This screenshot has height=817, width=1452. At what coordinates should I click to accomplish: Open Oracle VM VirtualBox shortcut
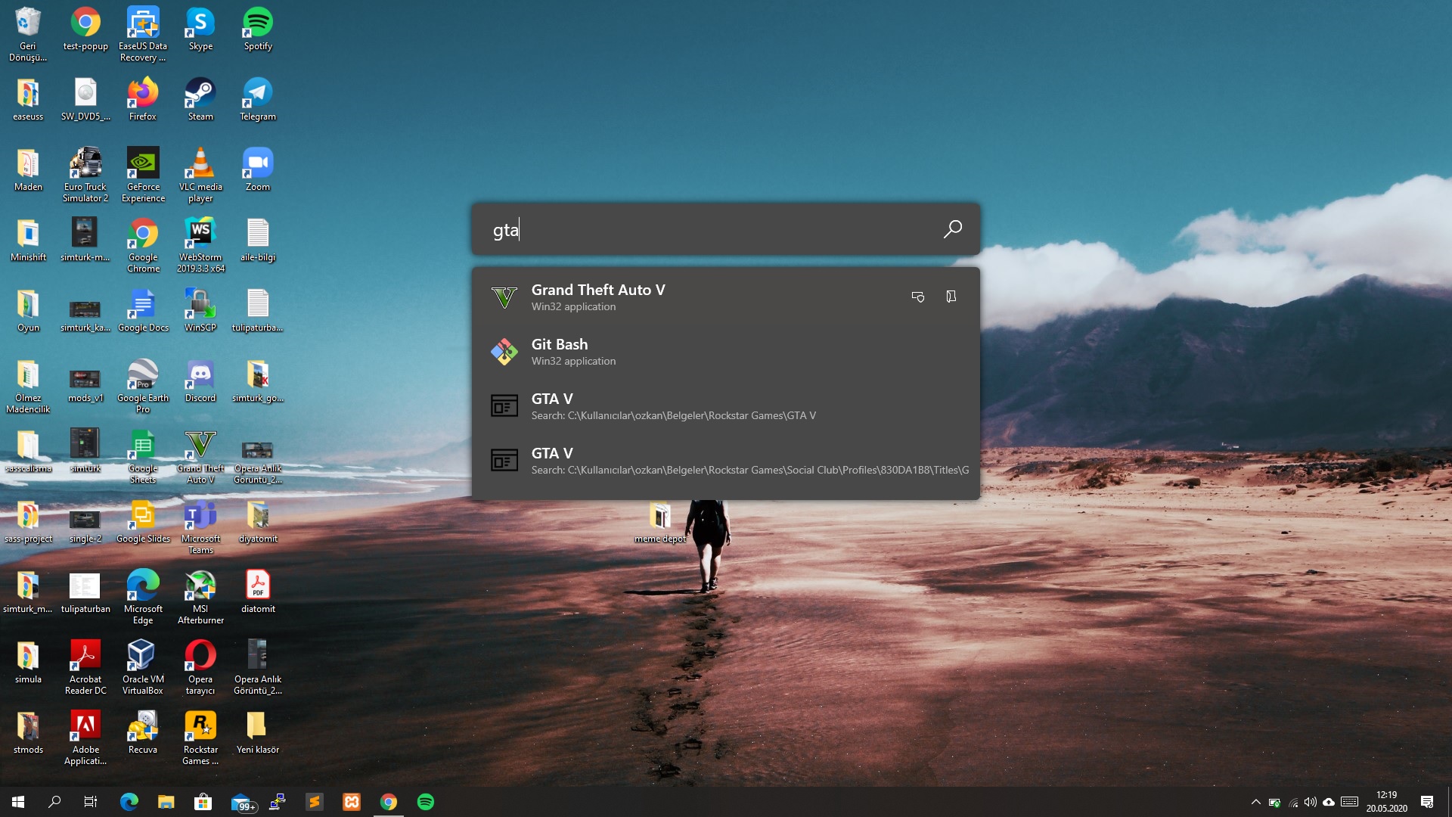point(143,668)
